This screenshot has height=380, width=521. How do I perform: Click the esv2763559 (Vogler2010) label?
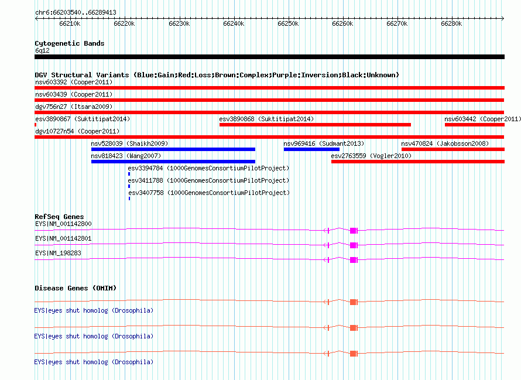tap(371, 156)
